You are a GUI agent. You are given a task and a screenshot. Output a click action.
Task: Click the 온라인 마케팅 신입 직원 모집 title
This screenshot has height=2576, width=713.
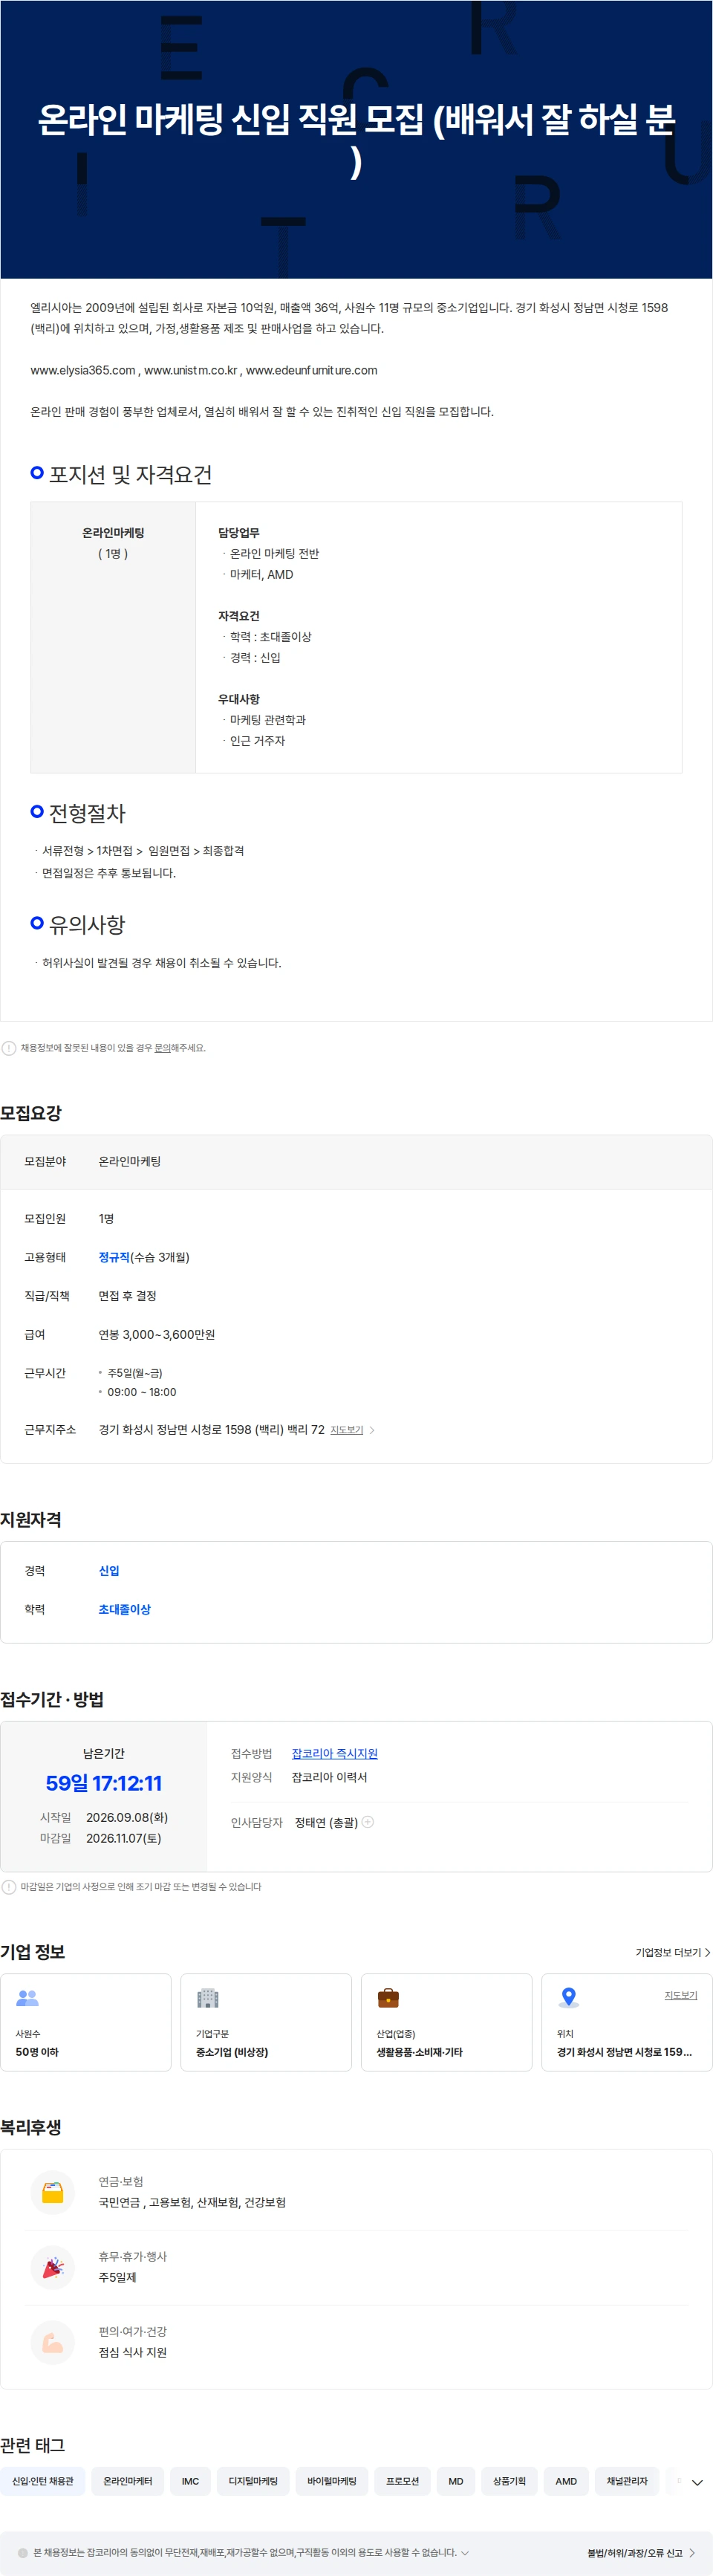click(356, 140)
